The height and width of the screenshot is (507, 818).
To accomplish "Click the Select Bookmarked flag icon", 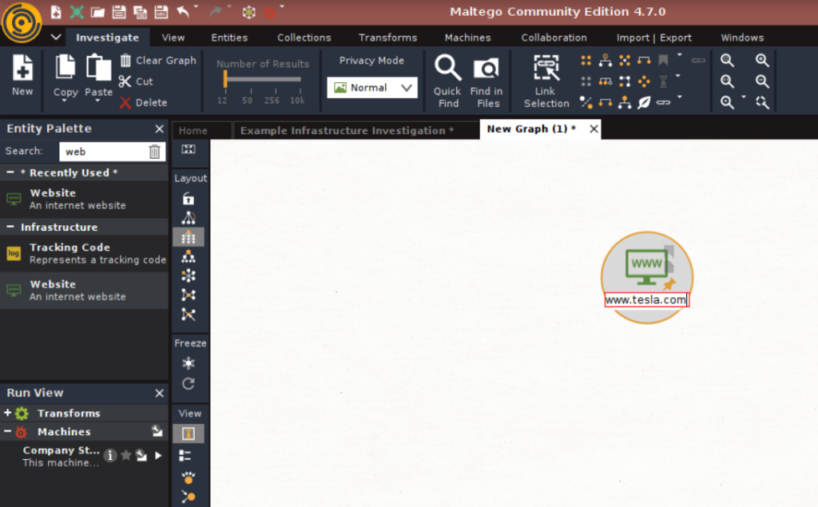I will [x=663, y=61].
